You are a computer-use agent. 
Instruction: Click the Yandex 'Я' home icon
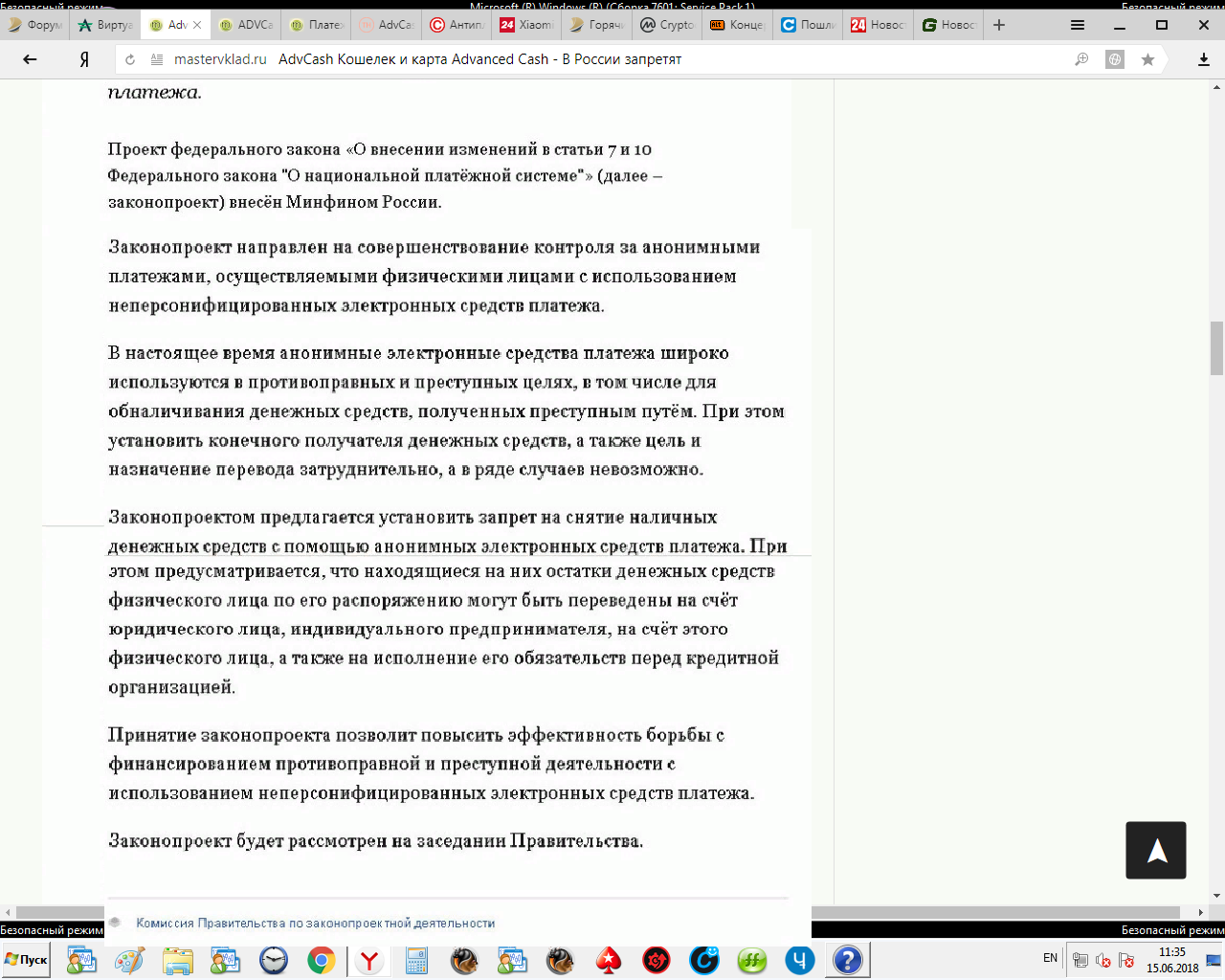click(x=84, y=59)
